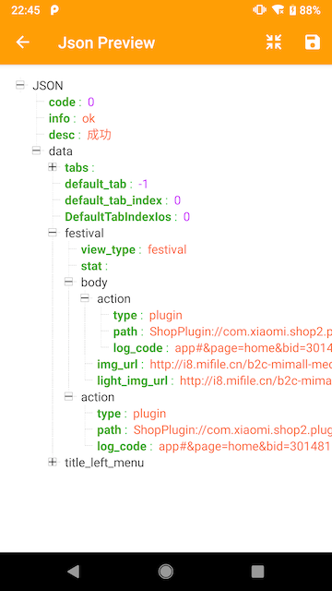Tap the P notification icon in status bar

54,10
